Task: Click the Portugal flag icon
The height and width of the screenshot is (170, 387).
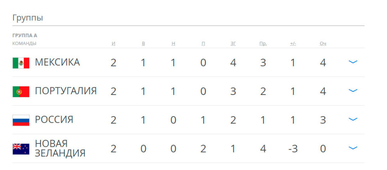Action: (21, 92)
